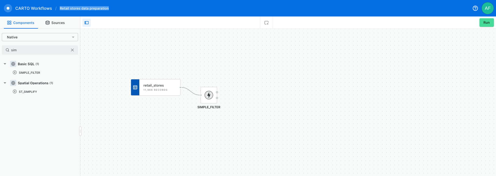Select the SIMPLE_FILTER node on canvas

[x=209, y=95]
